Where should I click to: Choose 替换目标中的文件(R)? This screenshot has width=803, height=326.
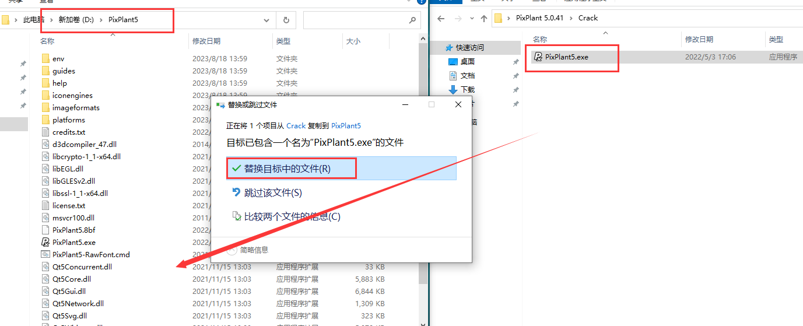[341, 169]
